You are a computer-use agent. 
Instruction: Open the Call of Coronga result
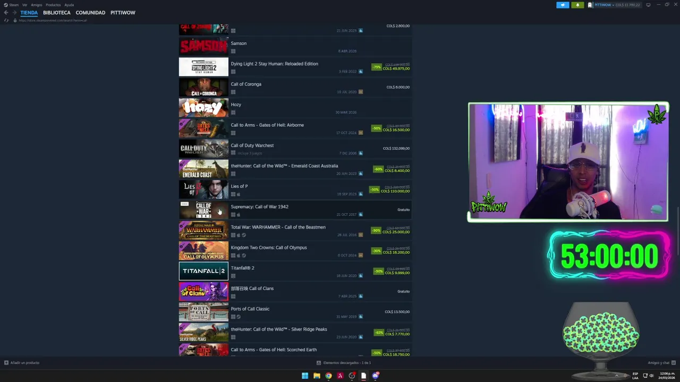pyautogui.click(x=295, y=88)
